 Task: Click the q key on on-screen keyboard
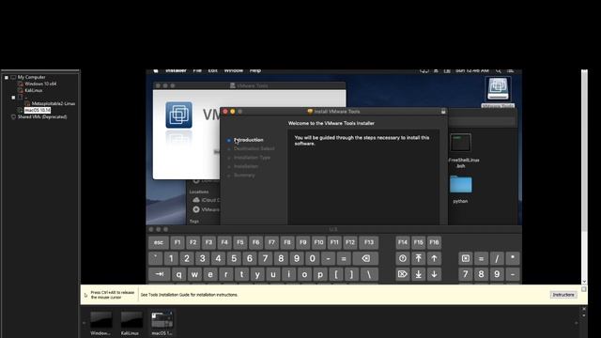[x=179, y=274]
